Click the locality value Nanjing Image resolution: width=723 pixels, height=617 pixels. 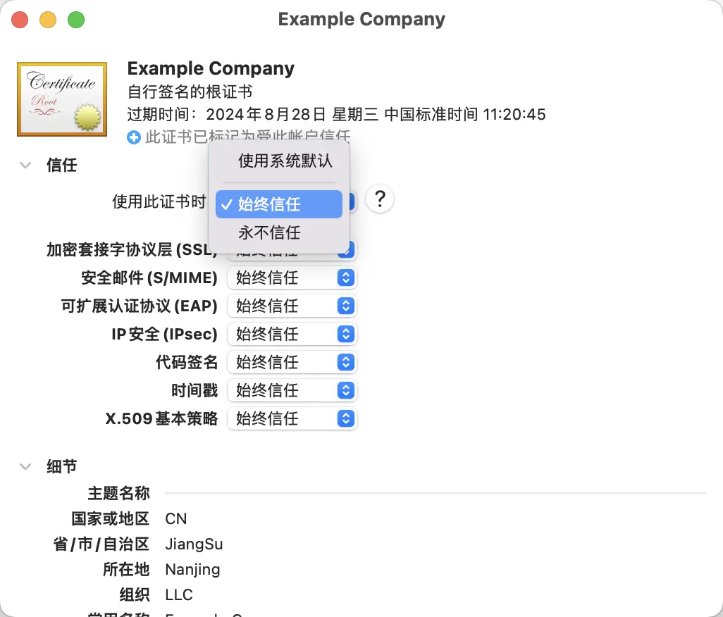193,570
